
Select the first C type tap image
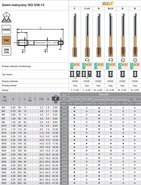tap(75, 35)
